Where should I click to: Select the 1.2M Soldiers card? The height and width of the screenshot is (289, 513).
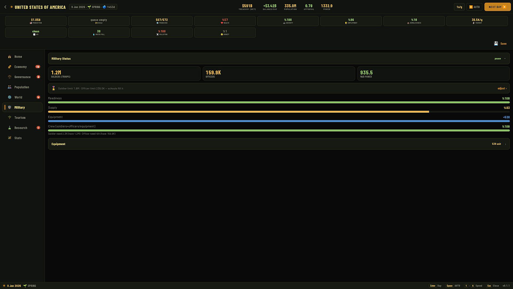(x=124, y=74)
